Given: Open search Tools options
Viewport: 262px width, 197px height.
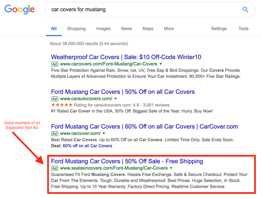Looking at the screenshot, I should pyautogui.click(x=244, y=28).
